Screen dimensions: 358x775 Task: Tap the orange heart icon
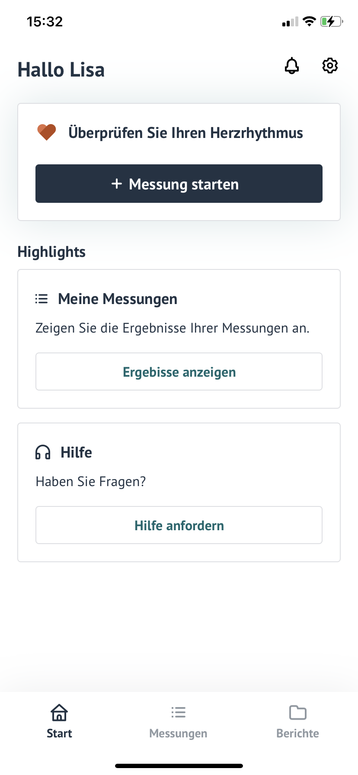click(47, 132)
